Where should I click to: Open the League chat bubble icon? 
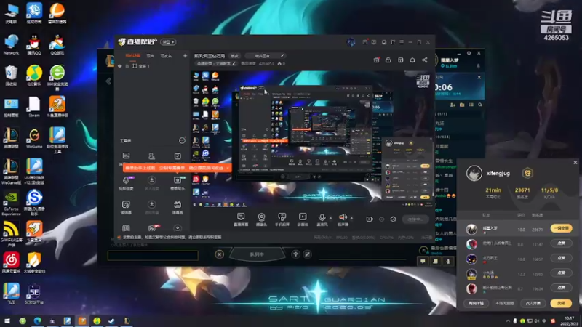pyautogui.click(x=423, y=262)
